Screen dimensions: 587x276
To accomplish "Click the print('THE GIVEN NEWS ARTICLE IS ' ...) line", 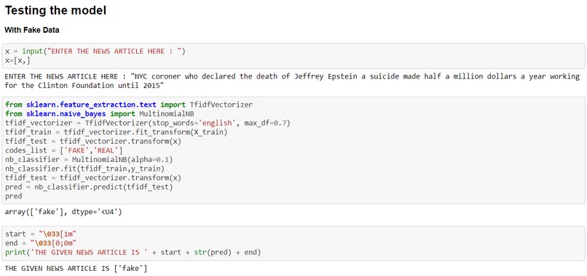I will tap(133, 253).
